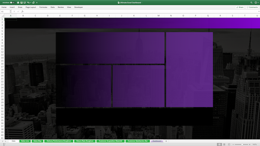Switch to Page Layout view in status bar

[x=224, y=145]
